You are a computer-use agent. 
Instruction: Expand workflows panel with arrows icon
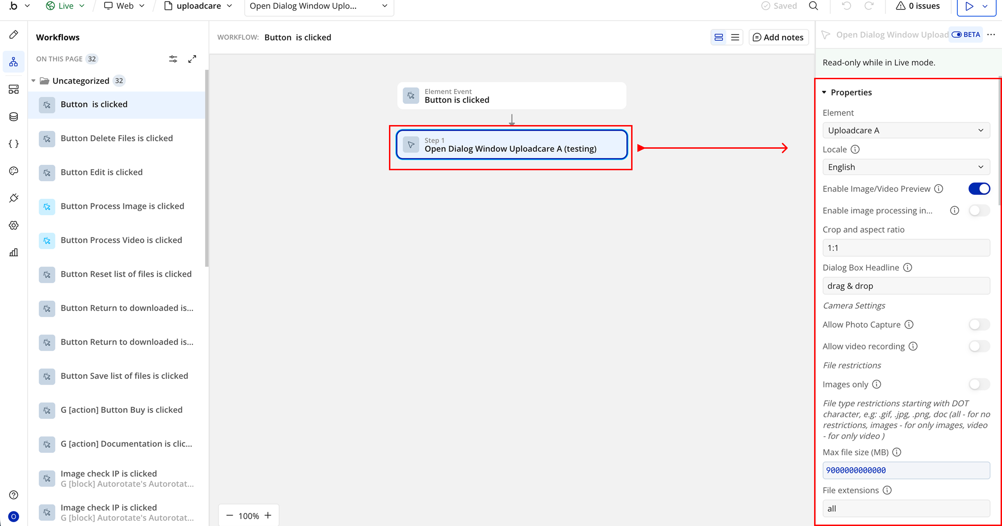pos(192,59)
